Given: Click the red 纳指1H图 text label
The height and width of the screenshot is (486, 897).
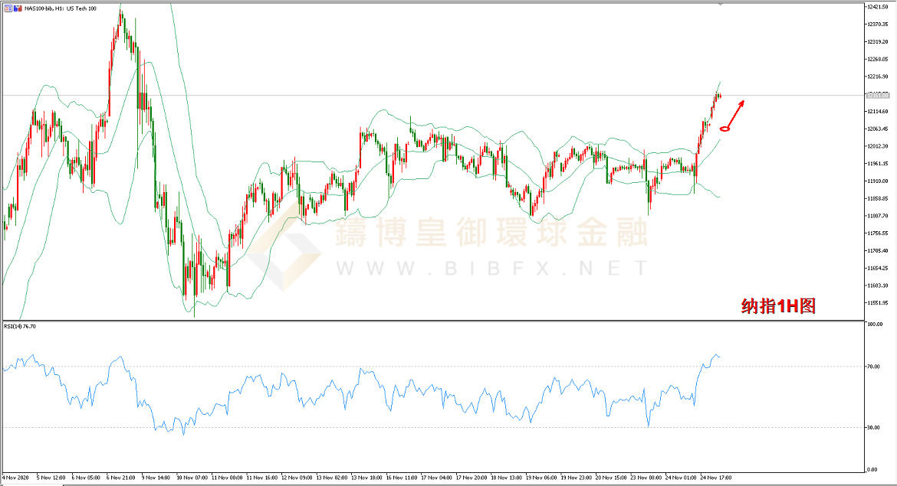Looking at the screenshot, I should click(777, 307).
